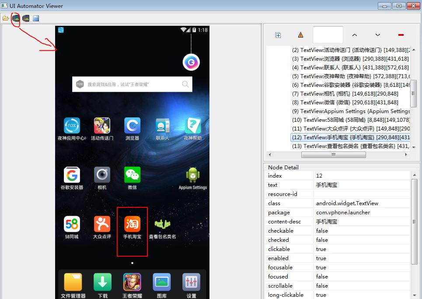Tap the 图库 gallery dock icon

(162, 282)
